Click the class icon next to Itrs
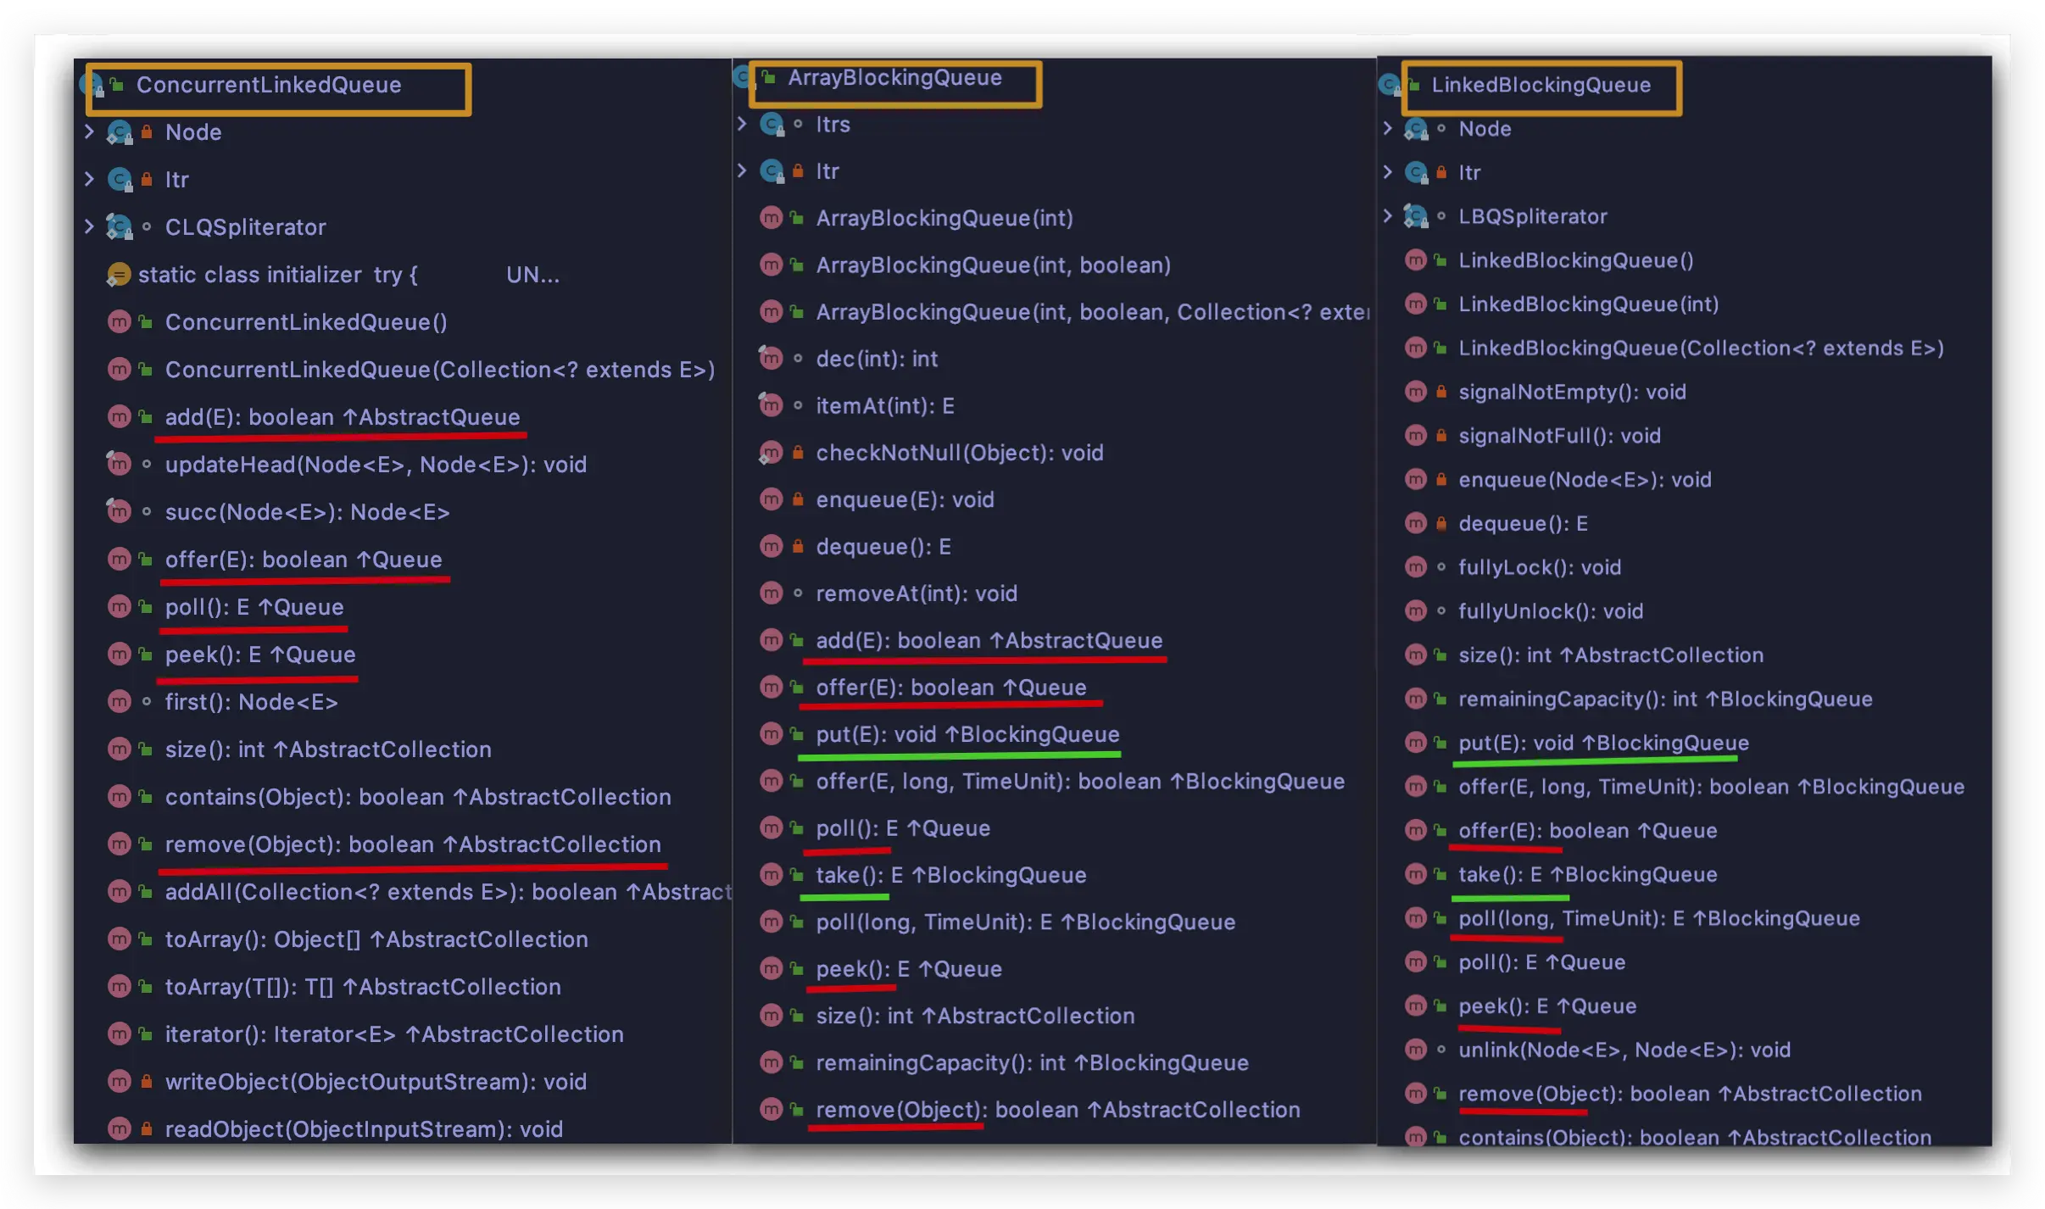 click(772, 125)
